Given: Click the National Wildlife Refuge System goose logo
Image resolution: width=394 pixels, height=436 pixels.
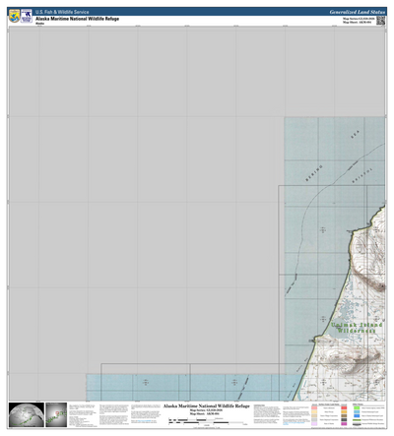Looking at the screenshot, I should 27,16.
